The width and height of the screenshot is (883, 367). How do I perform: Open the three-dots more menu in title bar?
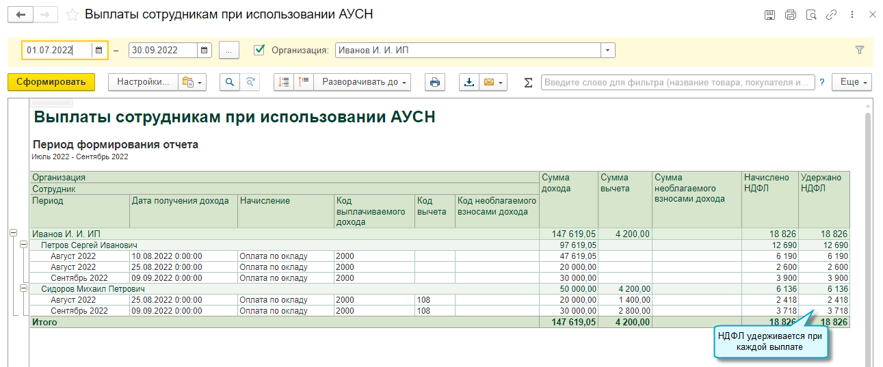point(852,14)
